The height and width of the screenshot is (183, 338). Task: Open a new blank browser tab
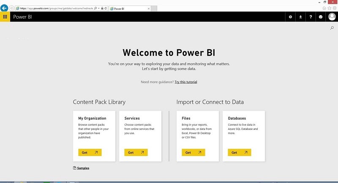pos(154,8)
